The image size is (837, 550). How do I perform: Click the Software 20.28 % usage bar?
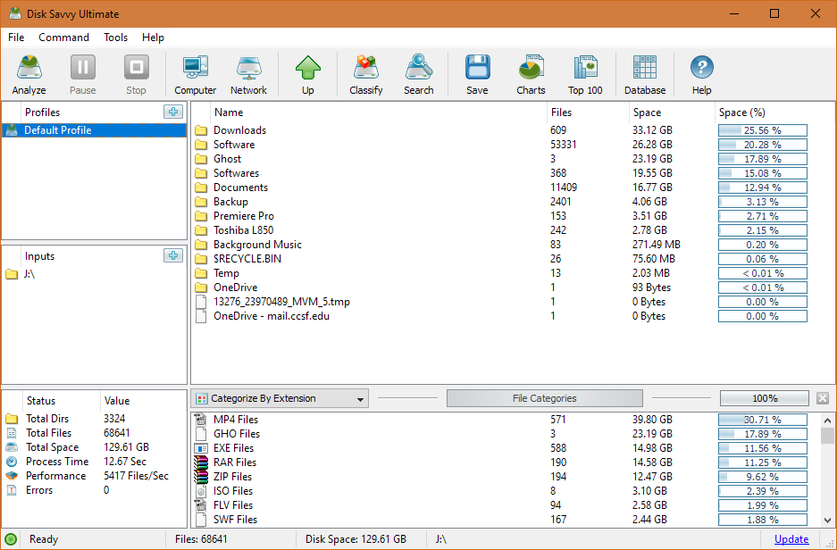tap(763, 145)
